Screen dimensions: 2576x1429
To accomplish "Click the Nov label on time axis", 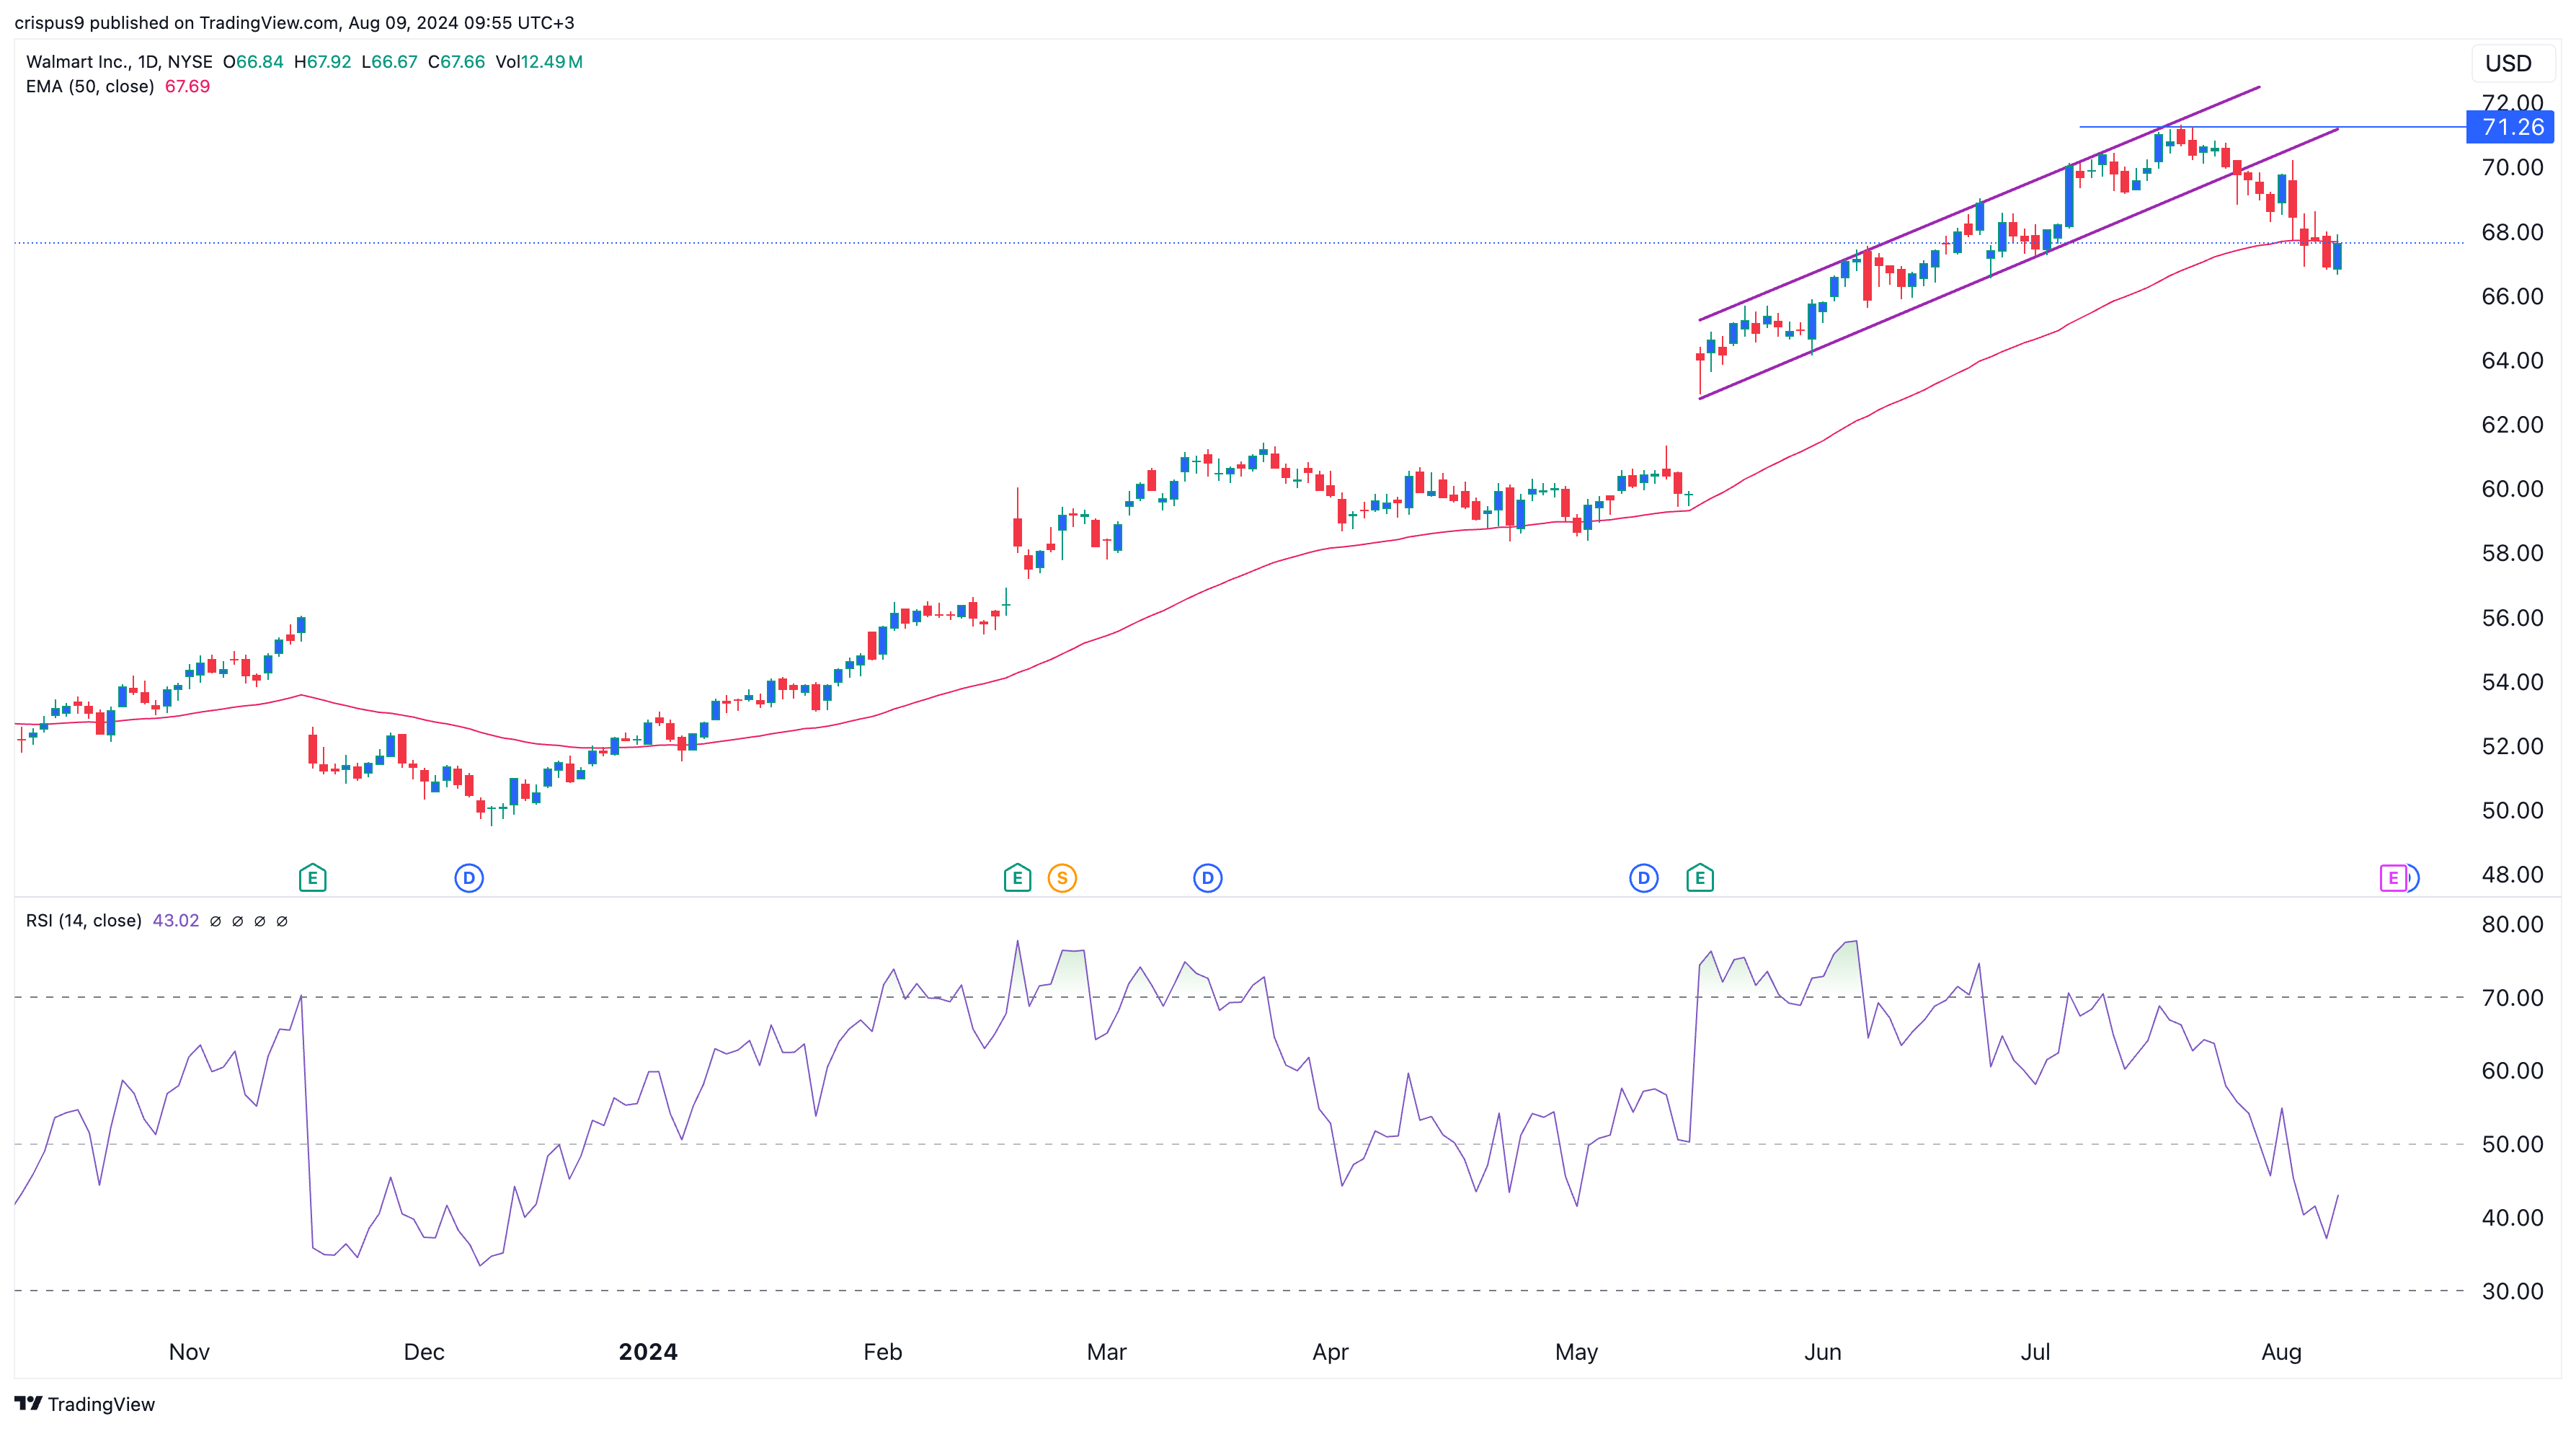I will (x=189, y=1352).
